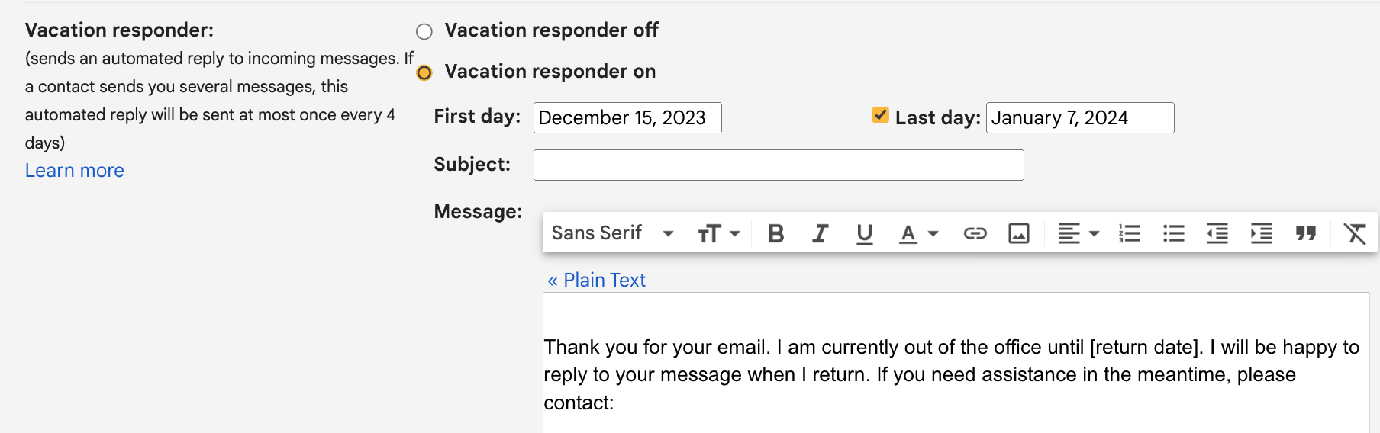Select Vacation responder off option

(424, 31)
